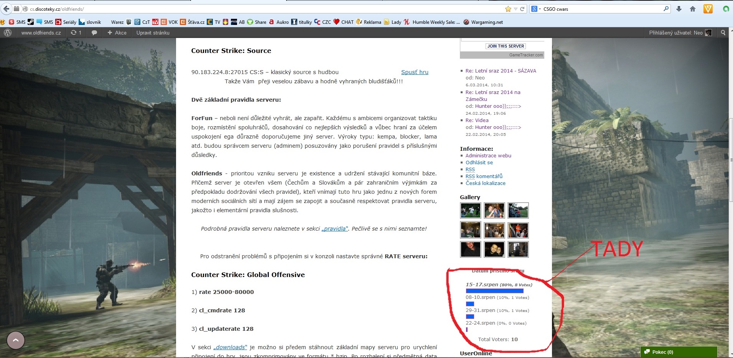
Task: Open Re: Letní sraz 2014 - SÁZAVA post
Action: pos(501,71)
